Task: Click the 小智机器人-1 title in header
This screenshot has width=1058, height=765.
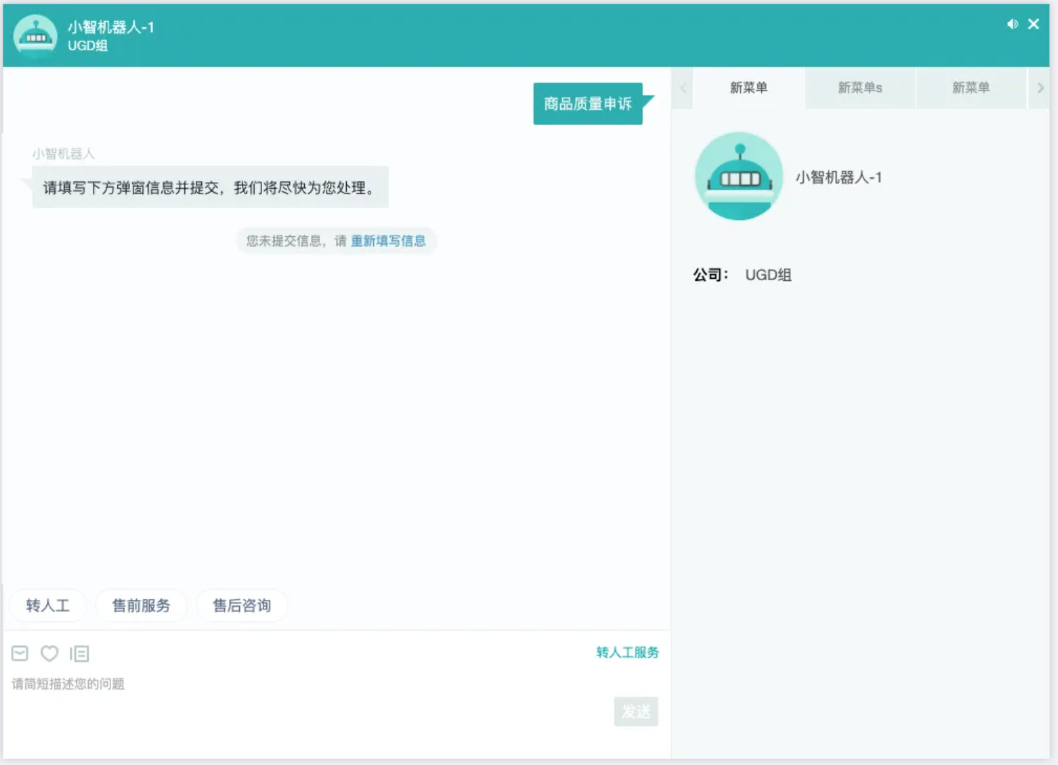Action: coord(111,27)
